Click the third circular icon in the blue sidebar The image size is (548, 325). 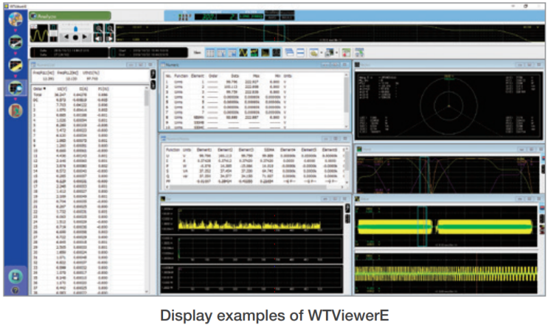15,65
